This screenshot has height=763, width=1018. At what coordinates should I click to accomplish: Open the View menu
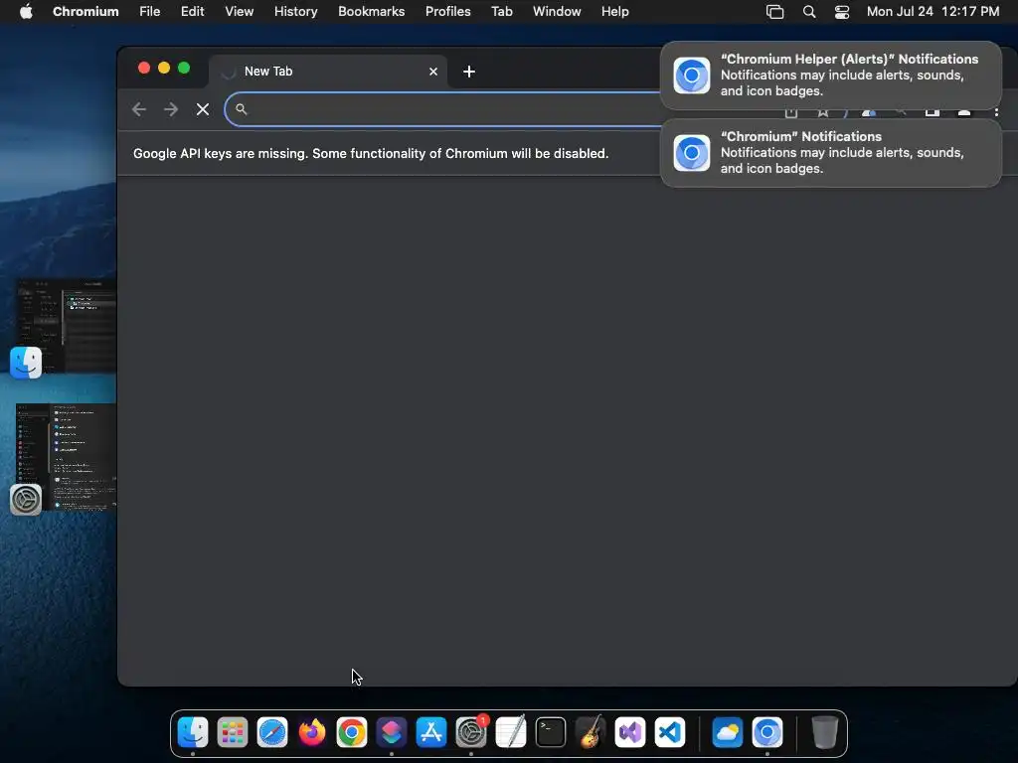239,11
